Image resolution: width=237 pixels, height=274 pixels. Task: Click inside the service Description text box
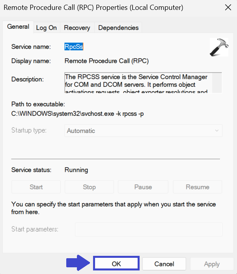point(138,82)
